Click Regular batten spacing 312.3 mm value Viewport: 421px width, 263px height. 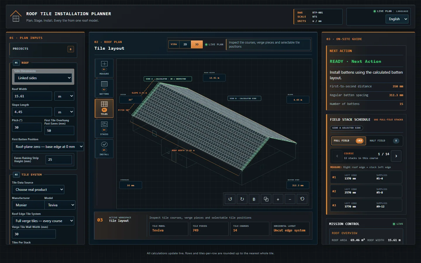[396, 95]
